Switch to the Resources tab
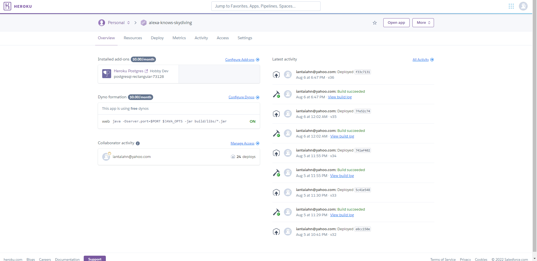This screenshot has width=537, height=261. point(133,38)
